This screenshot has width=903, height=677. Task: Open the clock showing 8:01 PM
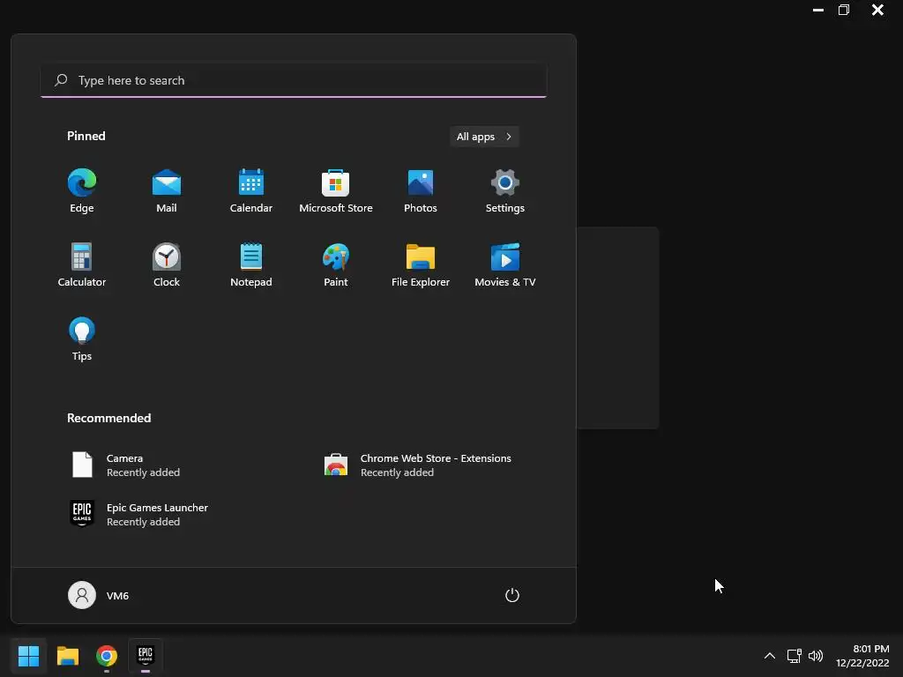(x=862, y=656)
